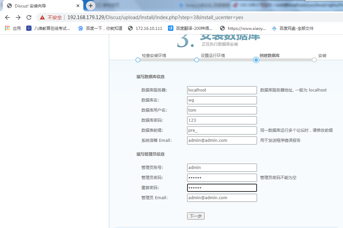343x228 pixels.
Task: Click the 数据库服务器 localhost input field
Action: (222, 90)
